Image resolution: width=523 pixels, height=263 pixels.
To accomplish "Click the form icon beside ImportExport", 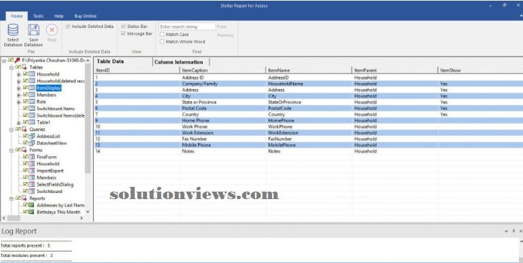I will (32, 171).
